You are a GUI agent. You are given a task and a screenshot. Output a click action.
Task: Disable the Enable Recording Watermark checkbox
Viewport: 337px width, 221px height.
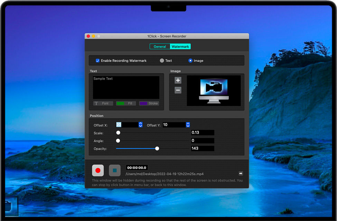coord(98,61)
